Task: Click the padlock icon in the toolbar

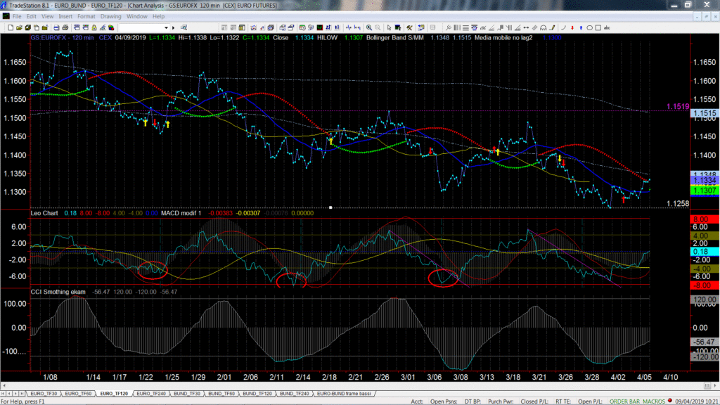Action: (94, 27)
